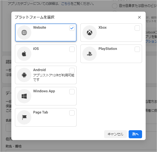The image size is (157, 152).
Task: Click the iOS label text
Action: 36,49
